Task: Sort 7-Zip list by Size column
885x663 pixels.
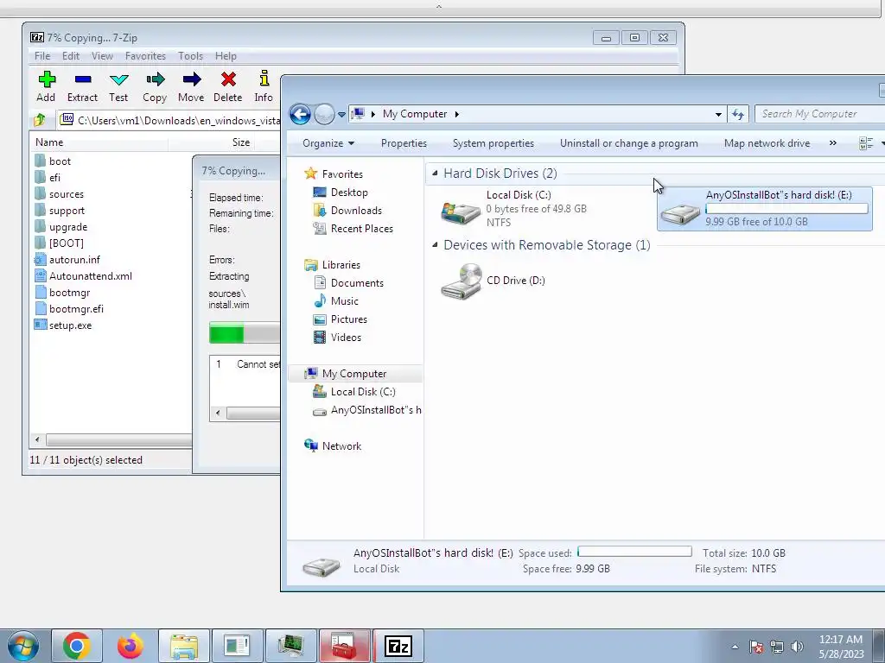Action: (x=212, y=142)
